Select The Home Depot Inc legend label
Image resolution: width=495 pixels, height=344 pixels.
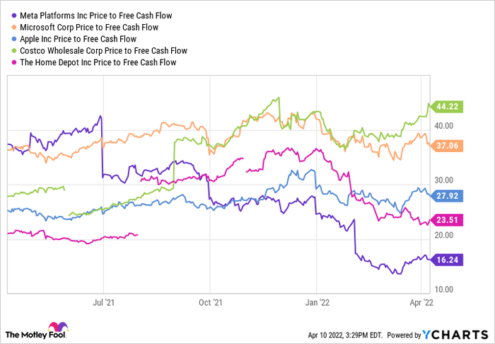tap(95, 63)
